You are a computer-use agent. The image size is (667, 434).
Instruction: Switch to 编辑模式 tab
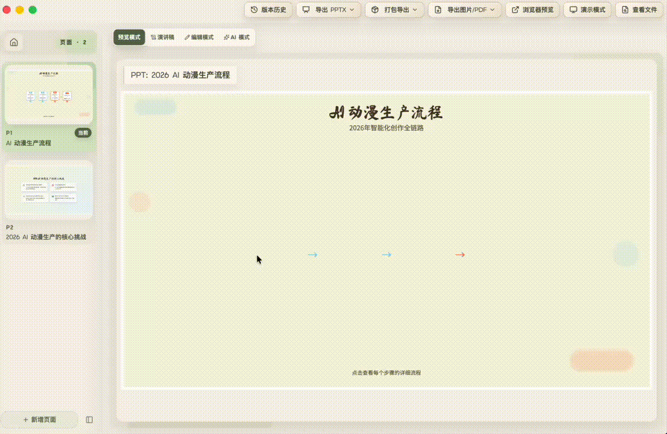pos(199,37)
